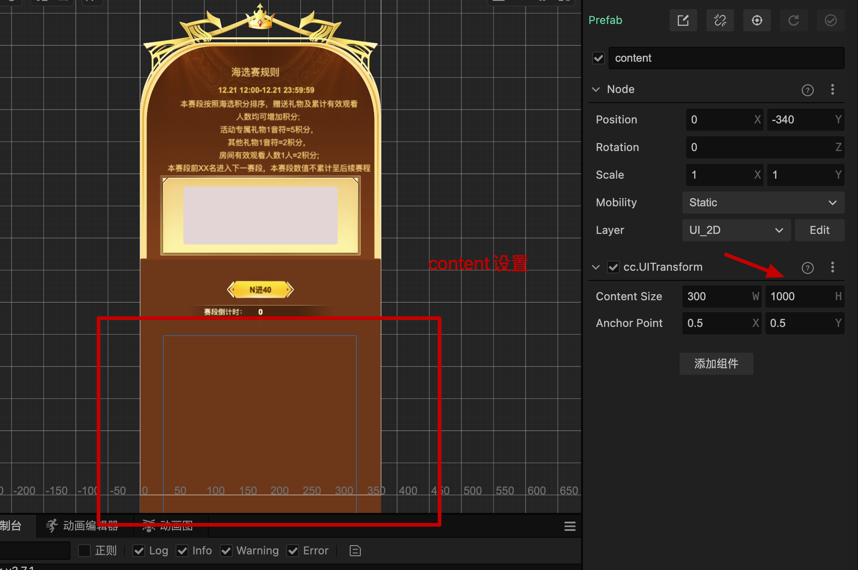The image size is (858, 570).
Task: Click the Scale Y input field
Action: tap(805, 175)
